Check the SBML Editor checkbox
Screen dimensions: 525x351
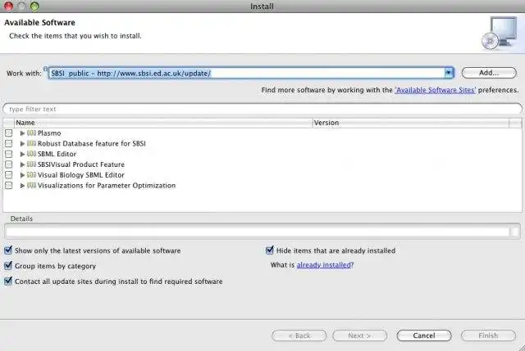point(9,154)
